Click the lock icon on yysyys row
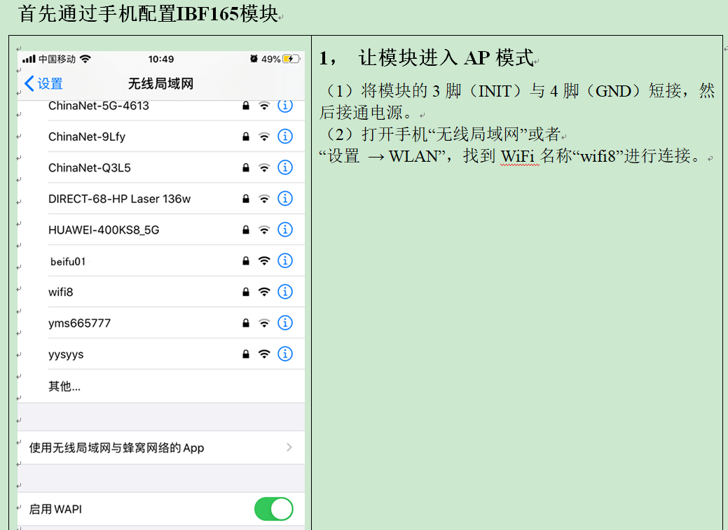728x530 pixels. pyautogui.click(x=246, y=354)
